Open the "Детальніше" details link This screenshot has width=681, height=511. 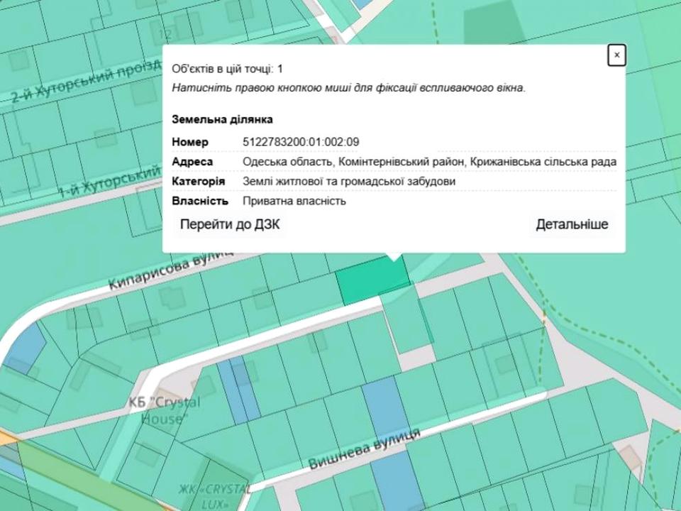coord(572,224)
